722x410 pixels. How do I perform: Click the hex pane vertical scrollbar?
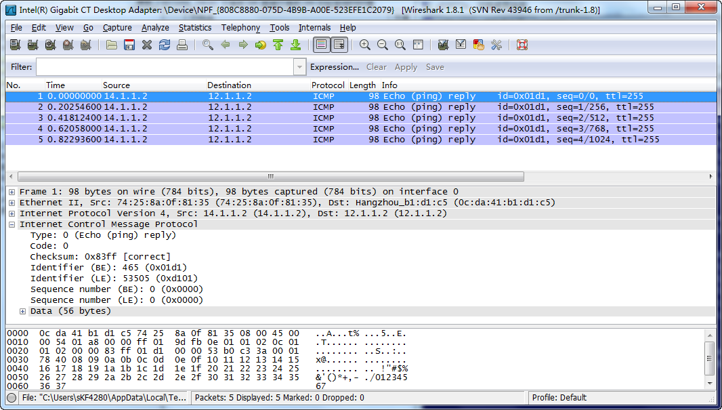pos(710,358)
